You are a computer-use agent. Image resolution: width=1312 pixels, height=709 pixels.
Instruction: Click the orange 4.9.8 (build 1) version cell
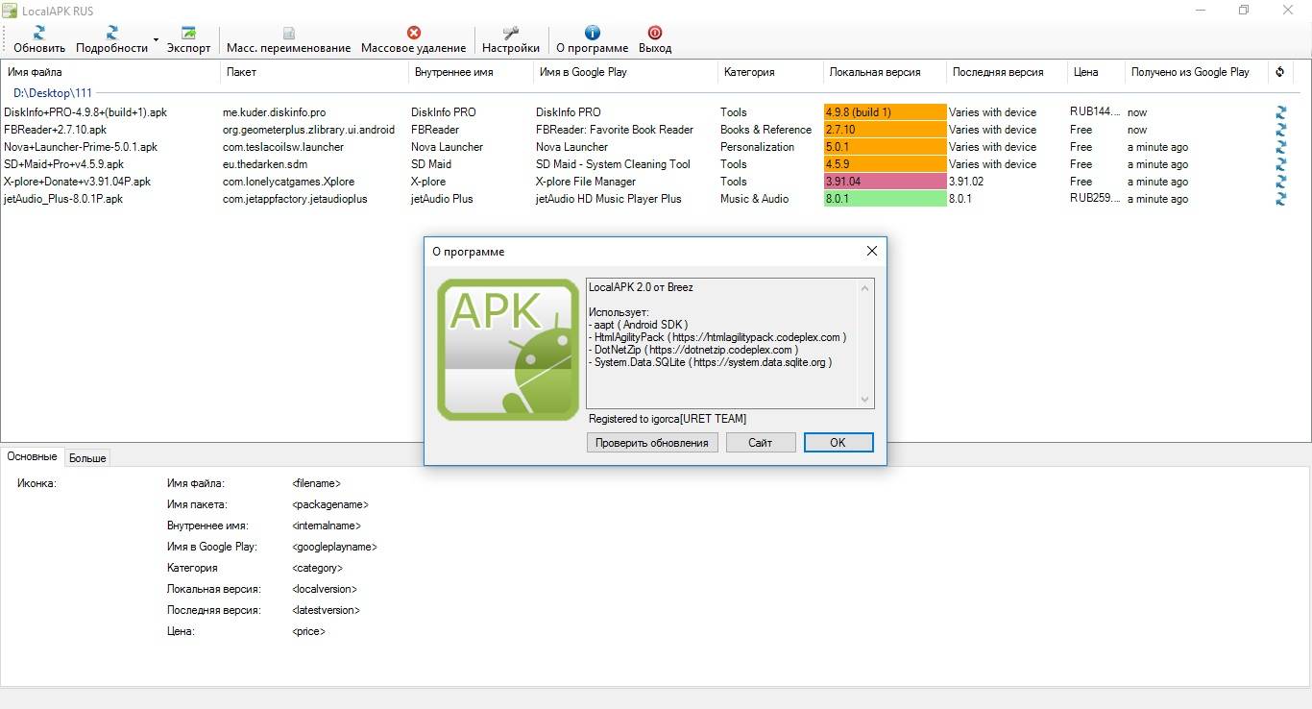click(x=885, y=112)
